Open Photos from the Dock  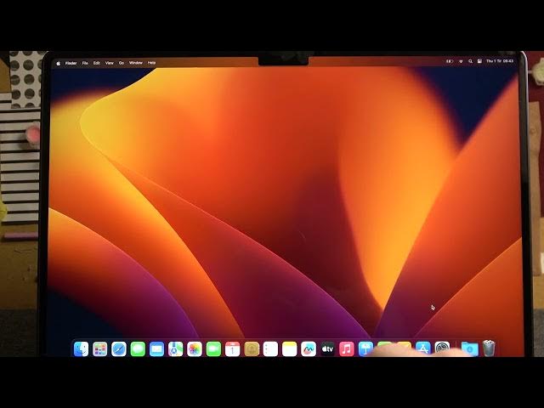point(195,349)
